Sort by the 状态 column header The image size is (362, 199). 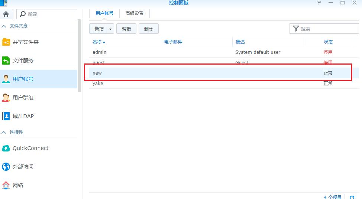pyautogui.click(x=328, y=42)
